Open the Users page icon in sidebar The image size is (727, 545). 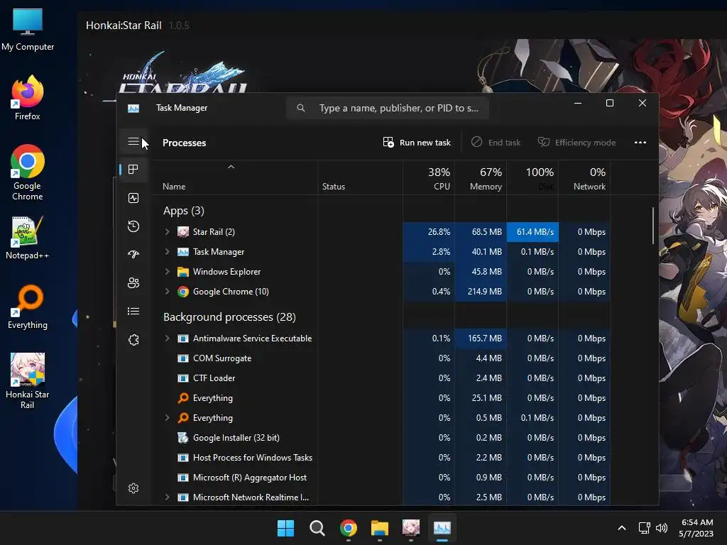pyautogui.click(x=133, y=282)
